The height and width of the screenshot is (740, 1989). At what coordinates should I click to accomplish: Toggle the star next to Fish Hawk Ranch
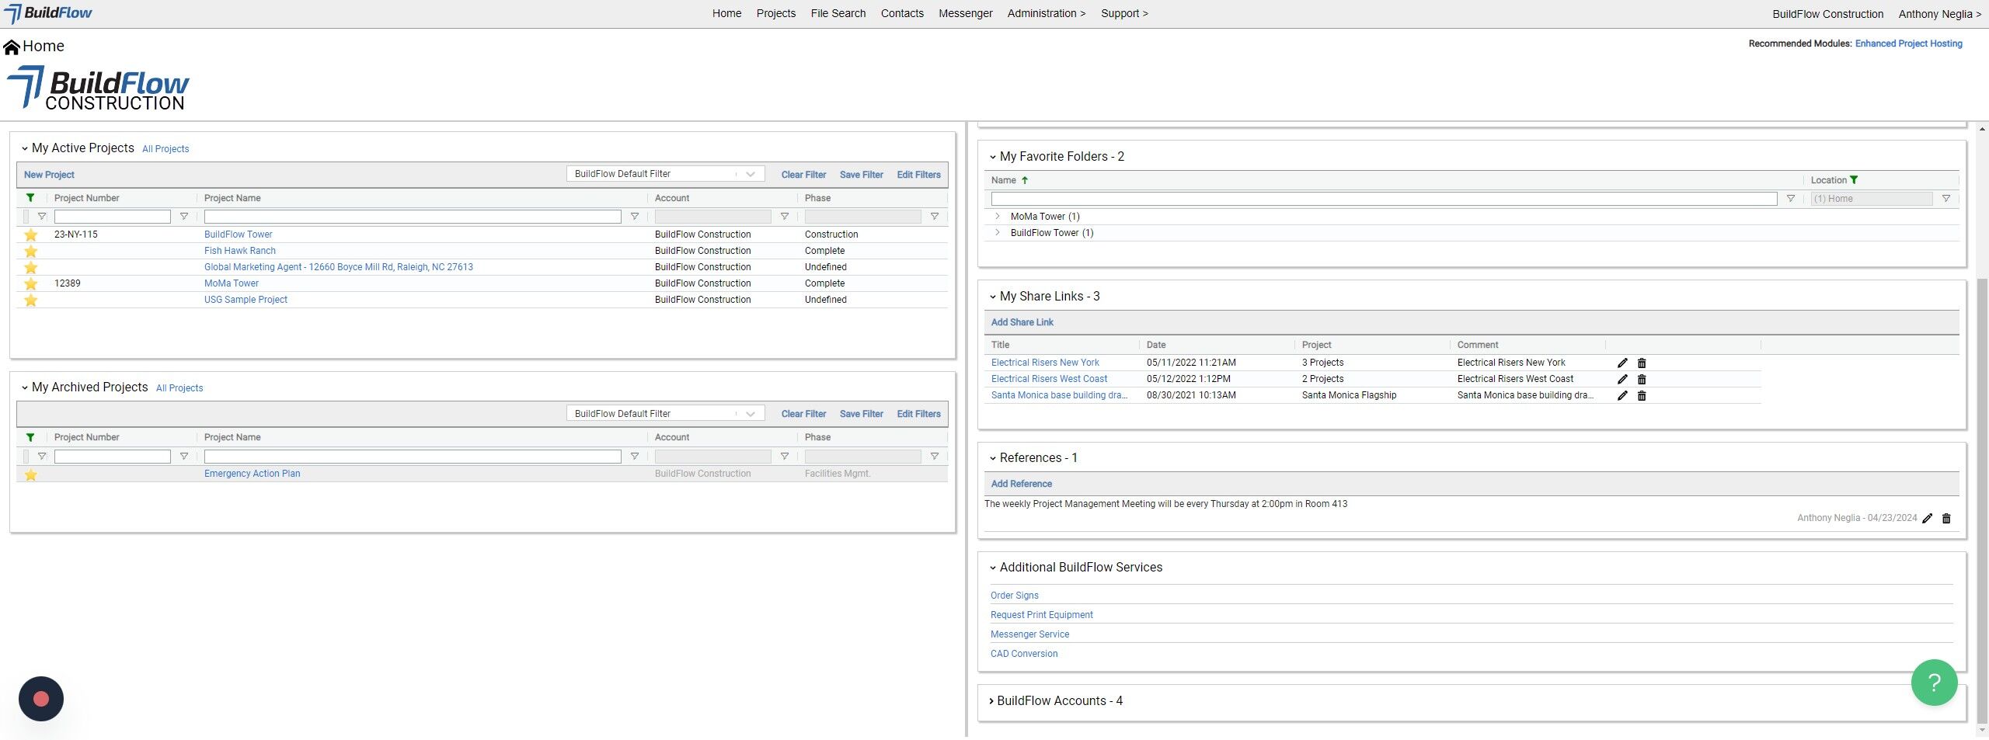point(31,251)
